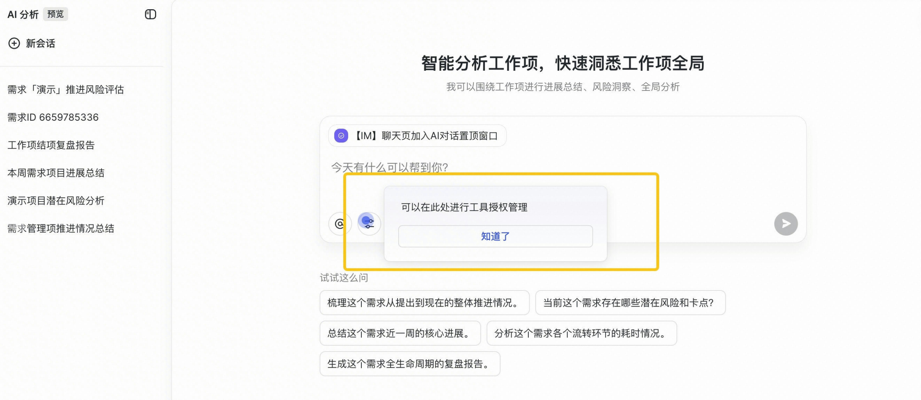Click the @ mention icon
The image size is (921, 400).
point(340,224)
